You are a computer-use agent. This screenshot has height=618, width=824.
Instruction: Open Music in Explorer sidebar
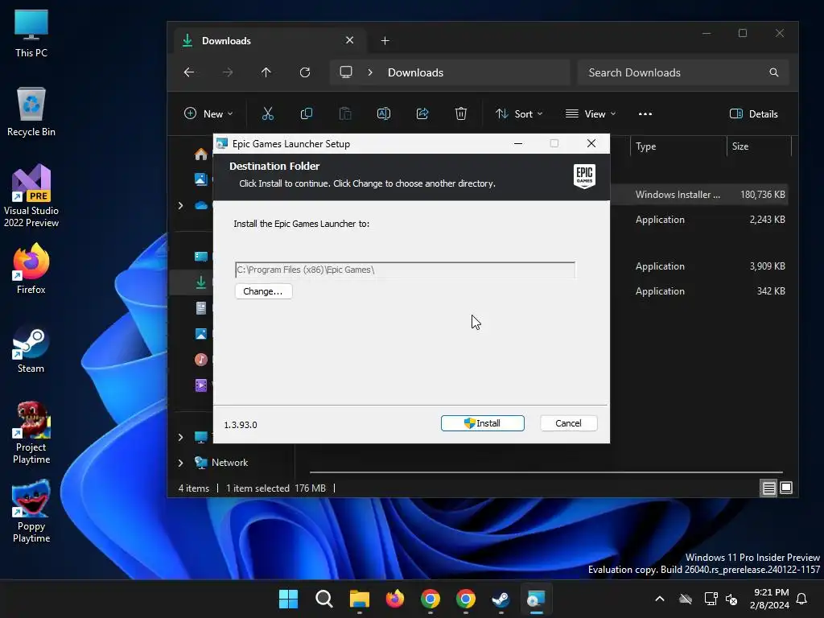[x=200, y=360]
